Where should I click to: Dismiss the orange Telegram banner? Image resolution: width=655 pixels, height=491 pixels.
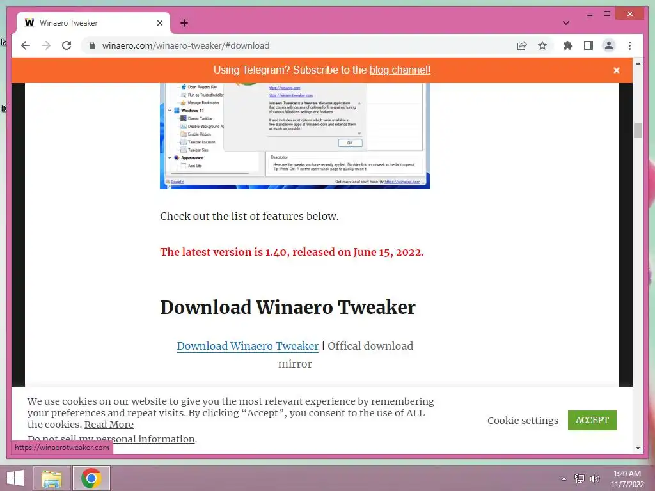(x=616, y=70)
